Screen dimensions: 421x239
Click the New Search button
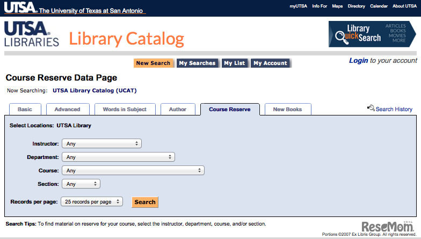(153, 63)
